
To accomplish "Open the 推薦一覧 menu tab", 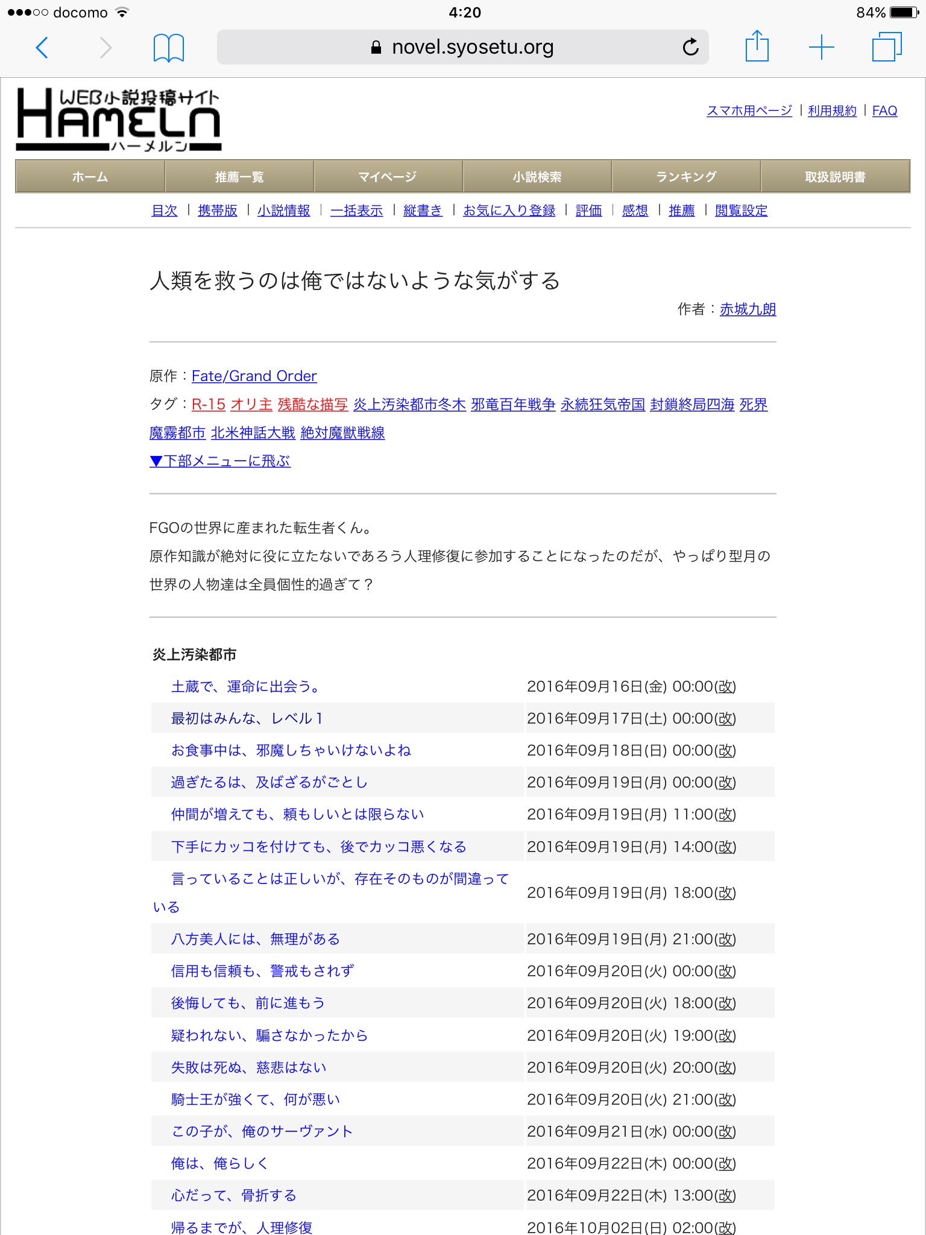I will tap(239, 177).
